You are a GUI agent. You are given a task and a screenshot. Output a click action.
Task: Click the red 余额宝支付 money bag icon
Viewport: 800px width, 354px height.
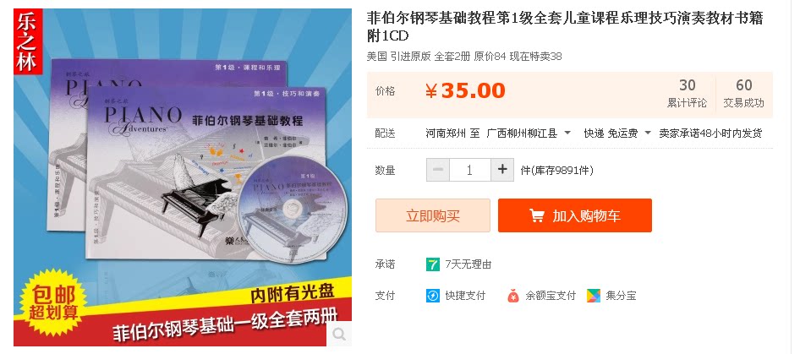point(512,296)
